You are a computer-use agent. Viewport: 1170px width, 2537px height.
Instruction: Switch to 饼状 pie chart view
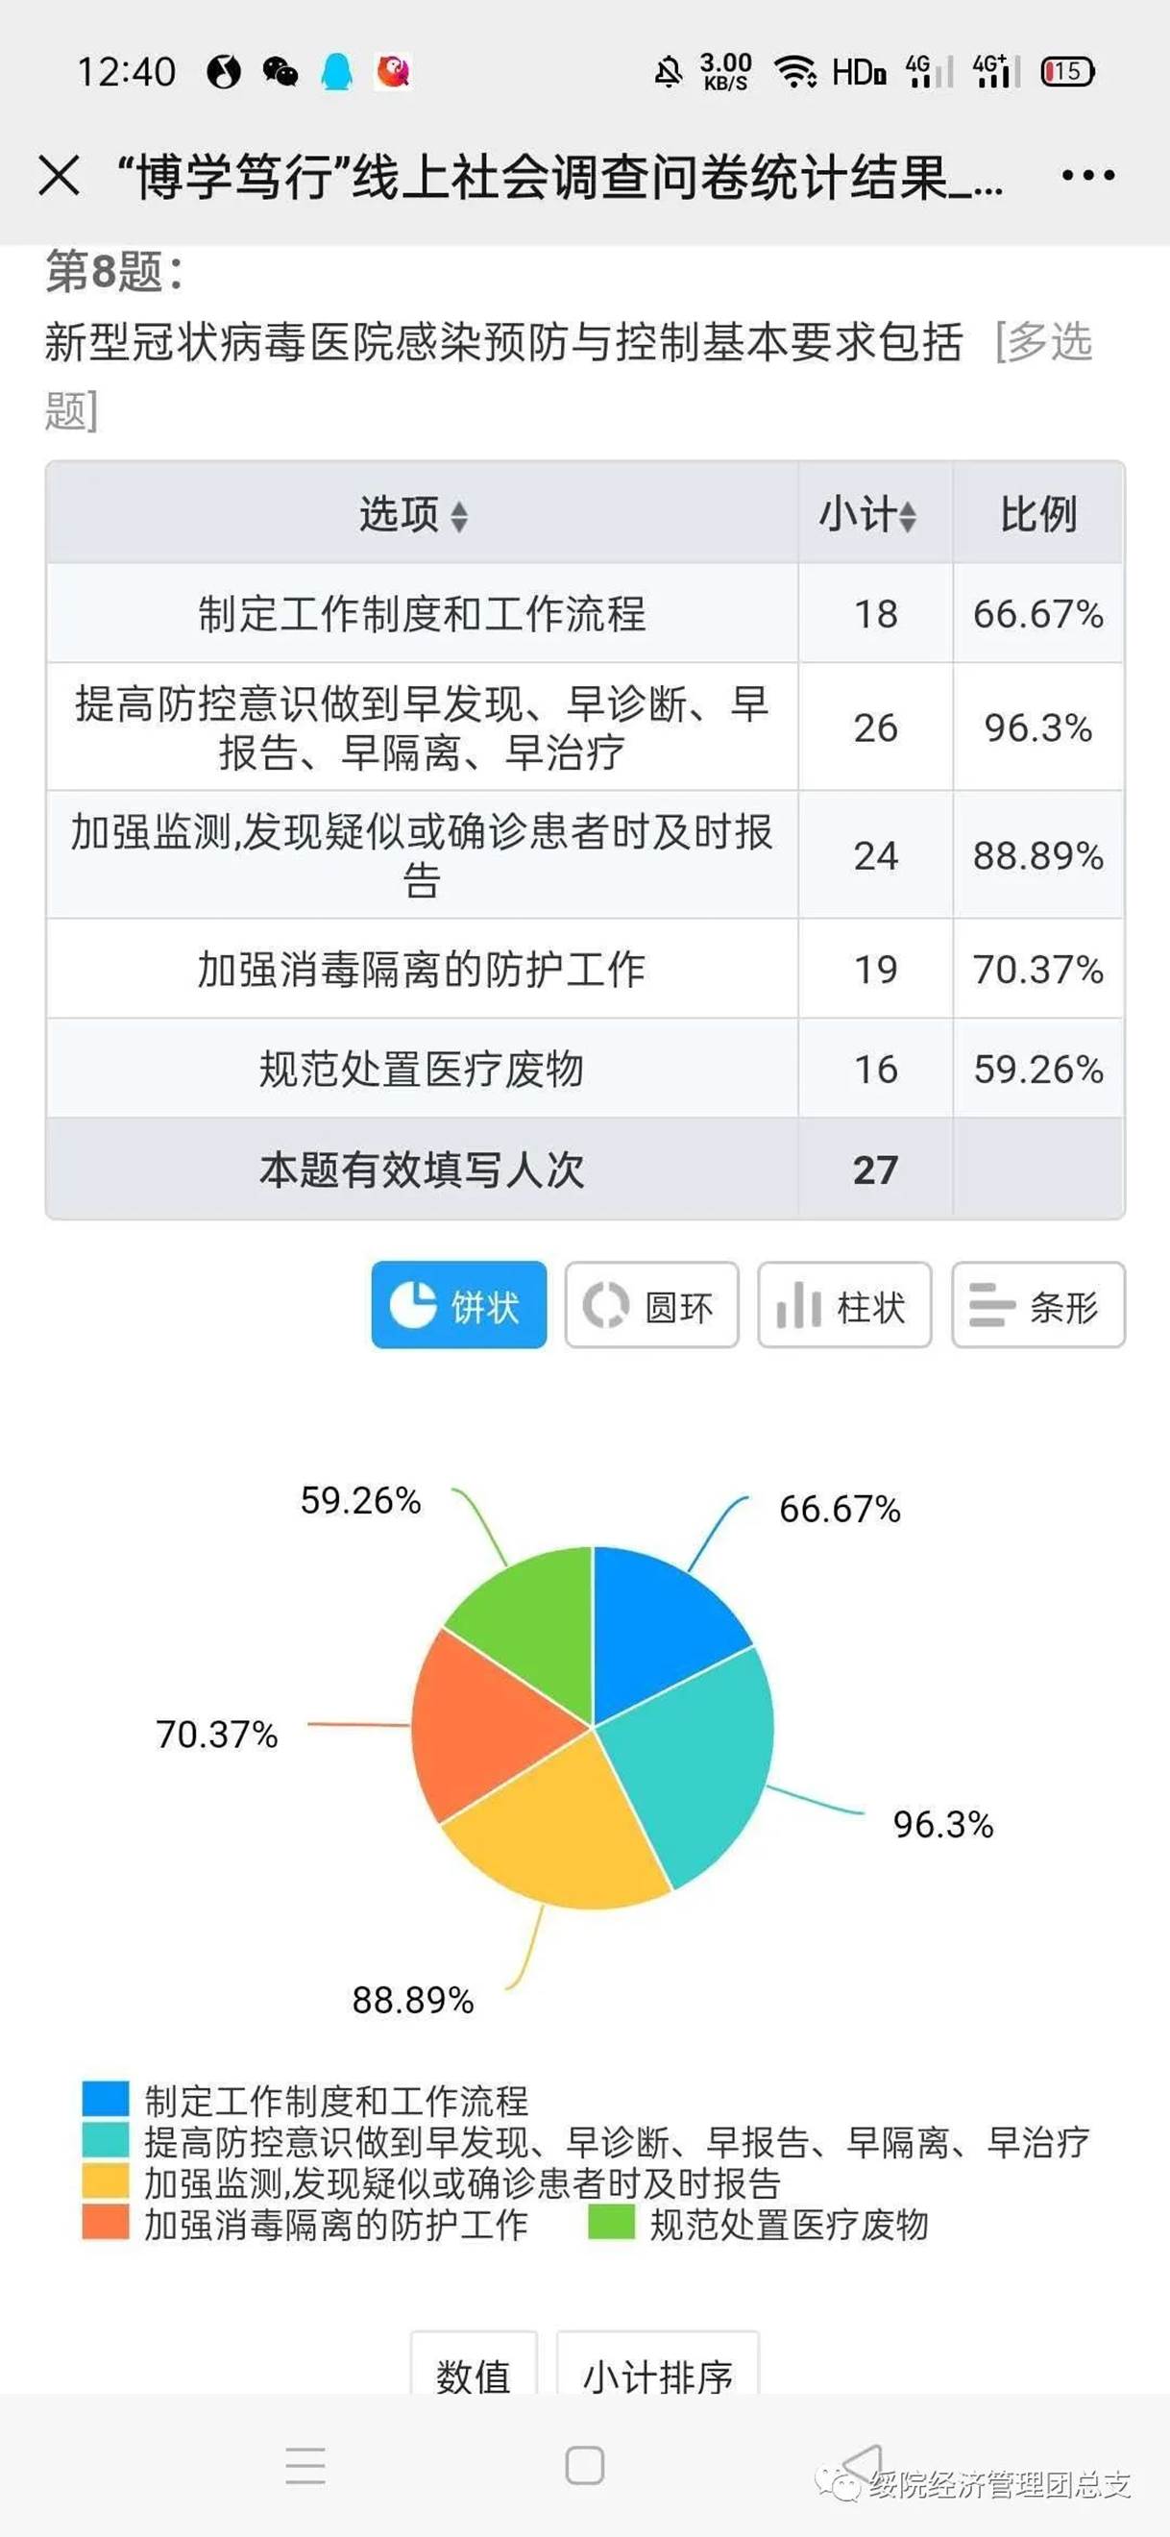click(x=459, y=1305)
